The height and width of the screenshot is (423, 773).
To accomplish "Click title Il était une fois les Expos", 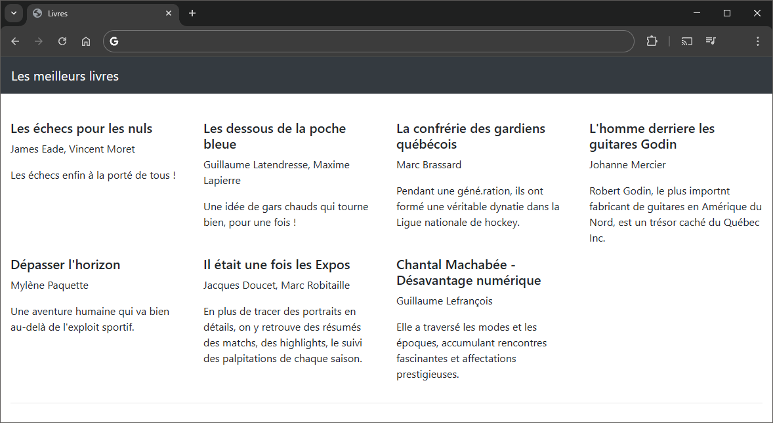I will click(x=276, y=265).
